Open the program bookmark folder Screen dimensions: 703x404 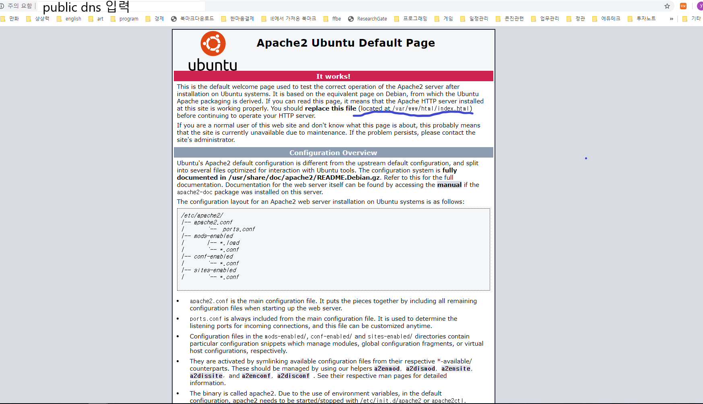pos(125,18)
